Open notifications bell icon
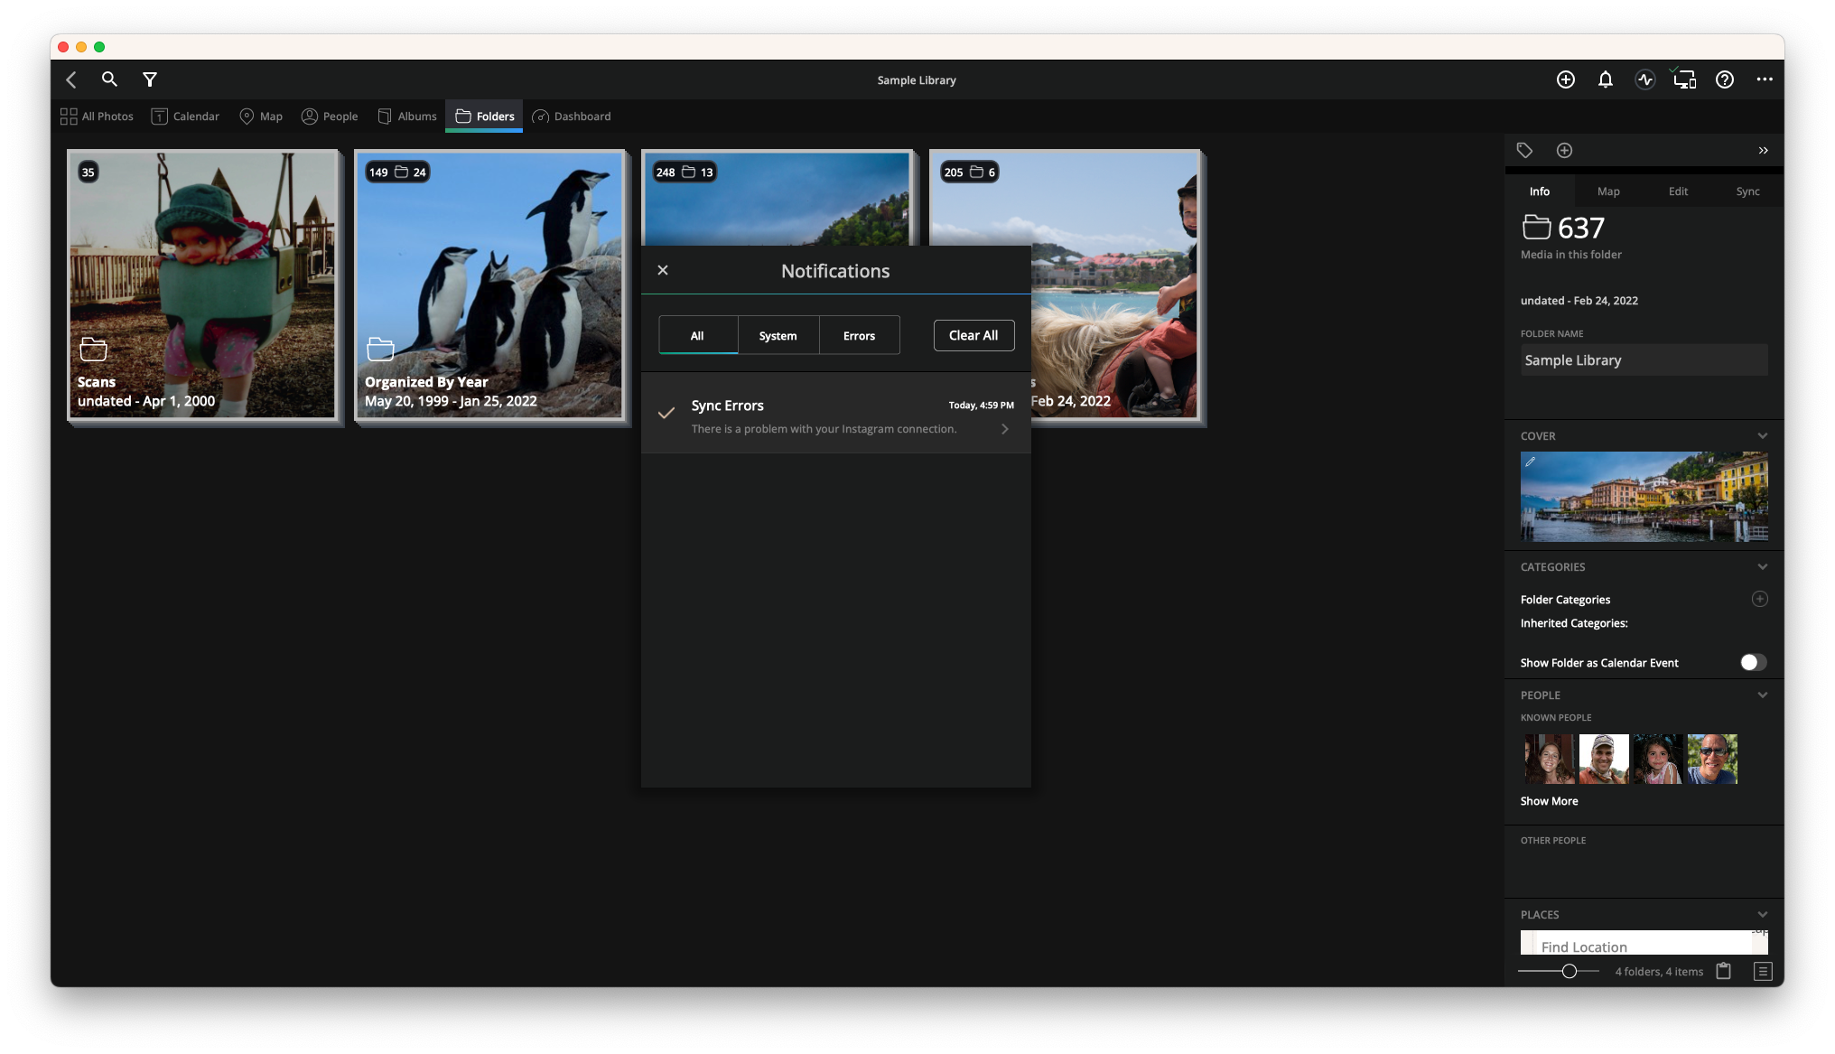Viewport: 1835px width, 1054px height. pos(1606,79)
